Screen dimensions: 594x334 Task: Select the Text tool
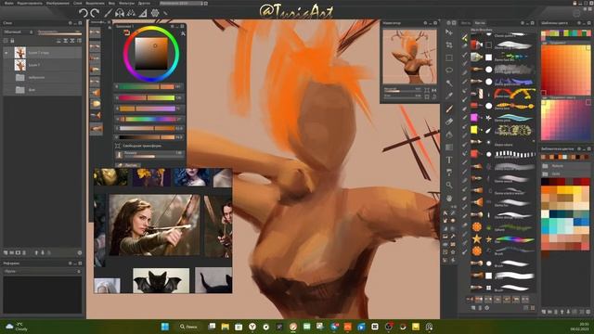(449, 161)
